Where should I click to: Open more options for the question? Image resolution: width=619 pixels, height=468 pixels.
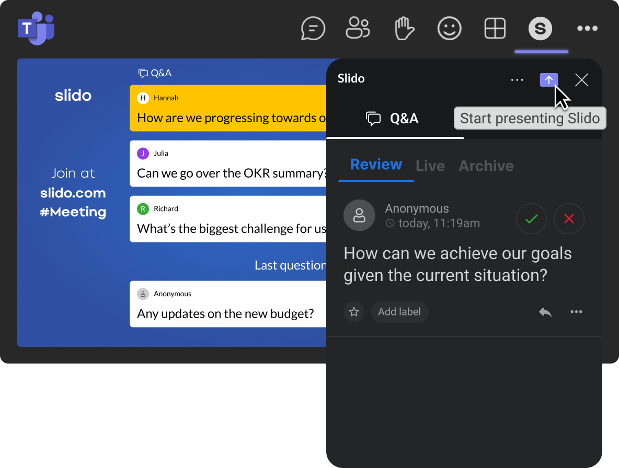[576, 312]
